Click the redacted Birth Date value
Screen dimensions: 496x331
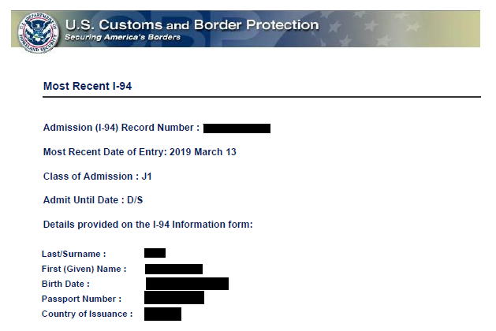(x=187, y=284)
